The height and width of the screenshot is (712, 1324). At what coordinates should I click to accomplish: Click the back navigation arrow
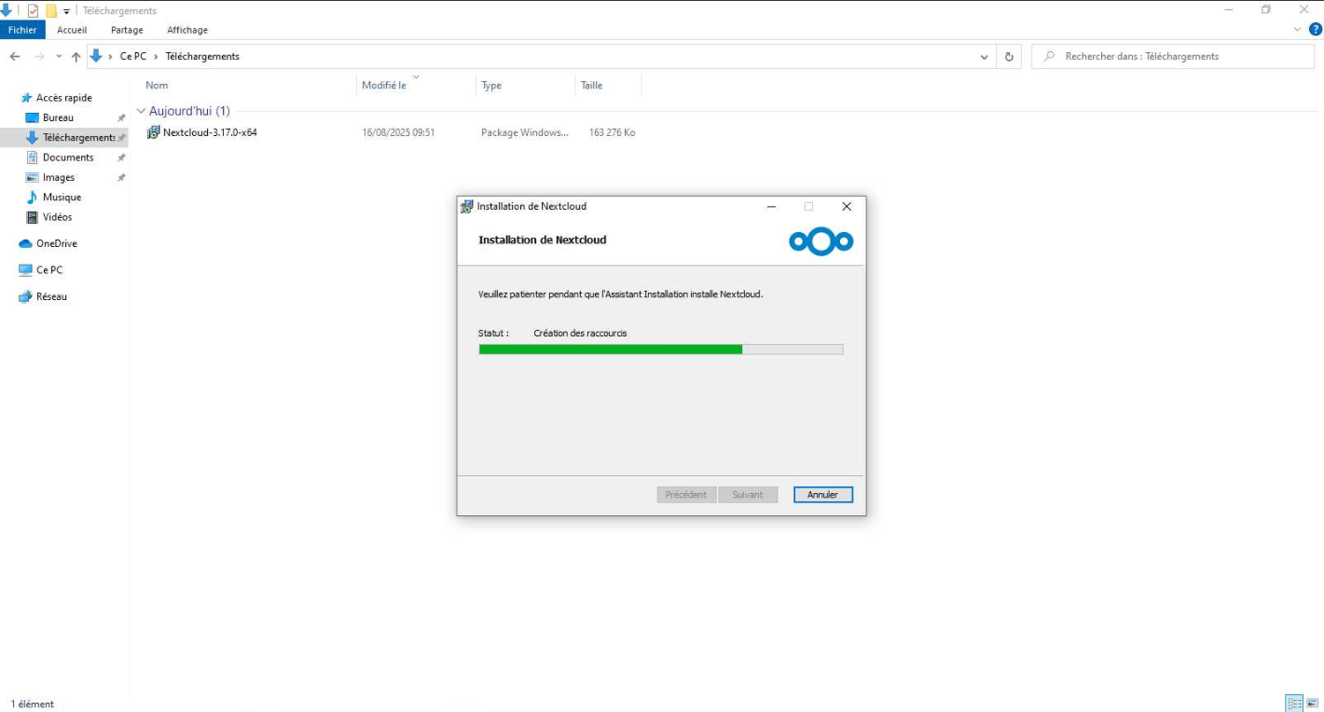(15, 57)
